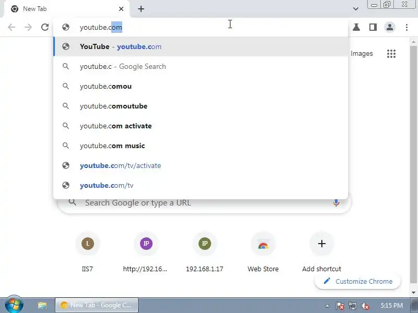Click the globe icon in the address bar
The image size is (418, 313).
pos(66,27)
